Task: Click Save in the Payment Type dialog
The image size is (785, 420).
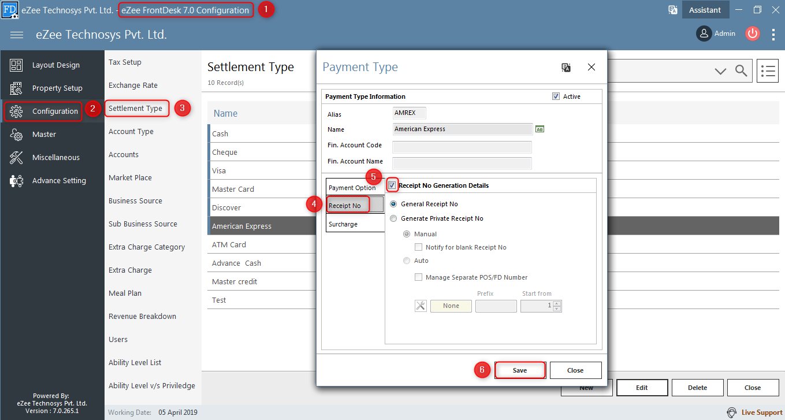Action: click(520, 370)
